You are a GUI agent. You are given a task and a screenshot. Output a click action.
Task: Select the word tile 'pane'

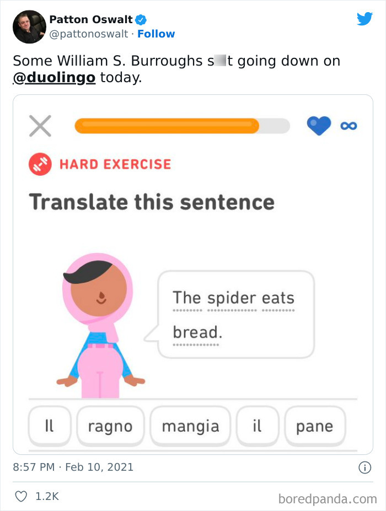point(315,425)
